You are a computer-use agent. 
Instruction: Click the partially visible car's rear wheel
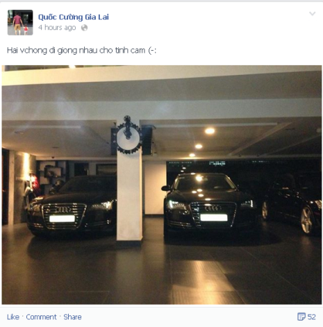tap(307, 220)
